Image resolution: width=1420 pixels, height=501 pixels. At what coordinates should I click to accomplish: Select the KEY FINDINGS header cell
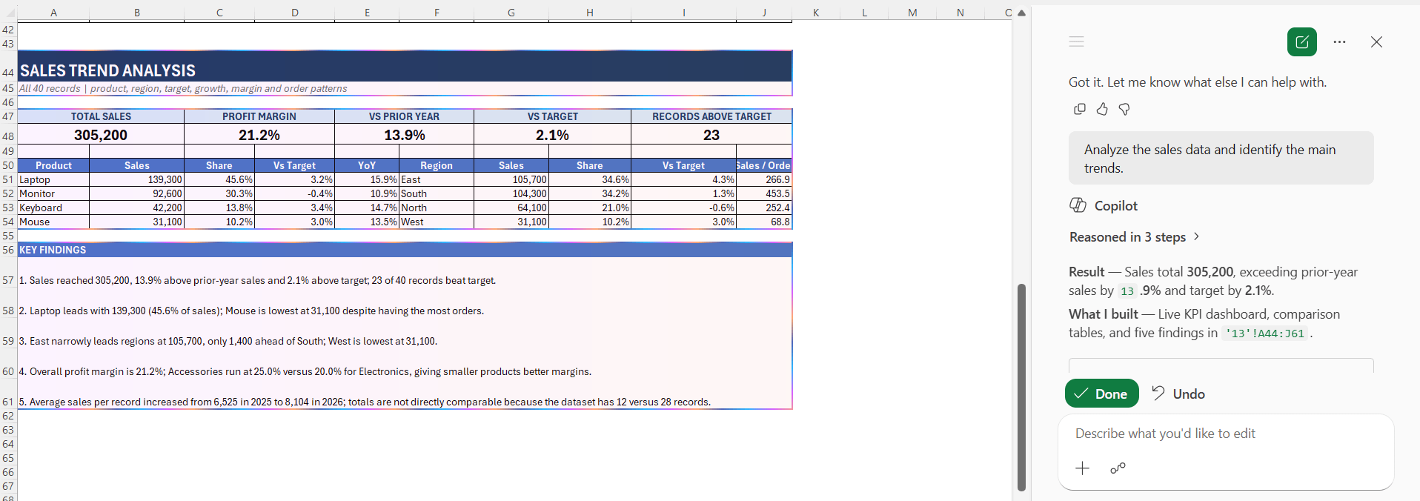[x=405, y=250]
